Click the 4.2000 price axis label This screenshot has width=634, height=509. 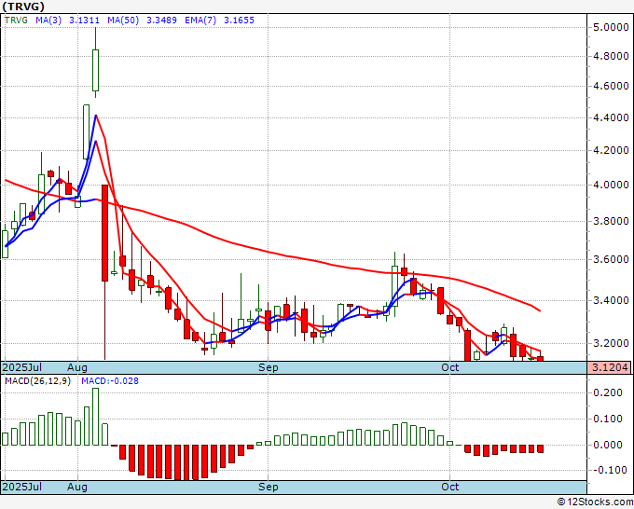pyautogui.click(x=611, y=150)
